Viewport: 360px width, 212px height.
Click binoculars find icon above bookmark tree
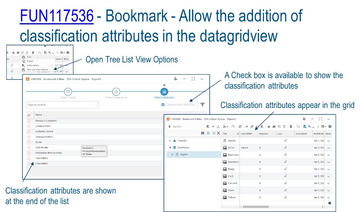(x=202, y=133)
